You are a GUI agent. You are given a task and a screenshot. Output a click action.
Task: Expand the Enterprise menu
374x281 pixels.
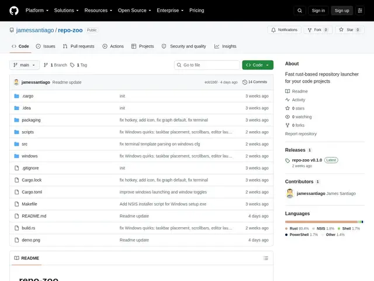[x=170, y=11]
